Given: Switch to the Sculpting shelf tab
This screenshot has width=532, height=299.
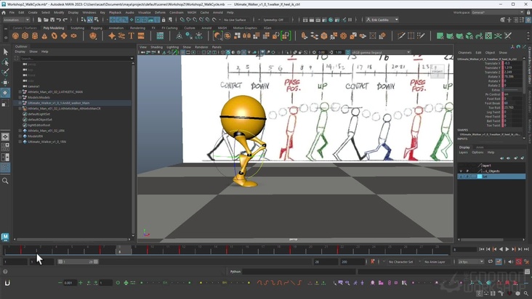Looking at the screenshot, I should (77, 28).
